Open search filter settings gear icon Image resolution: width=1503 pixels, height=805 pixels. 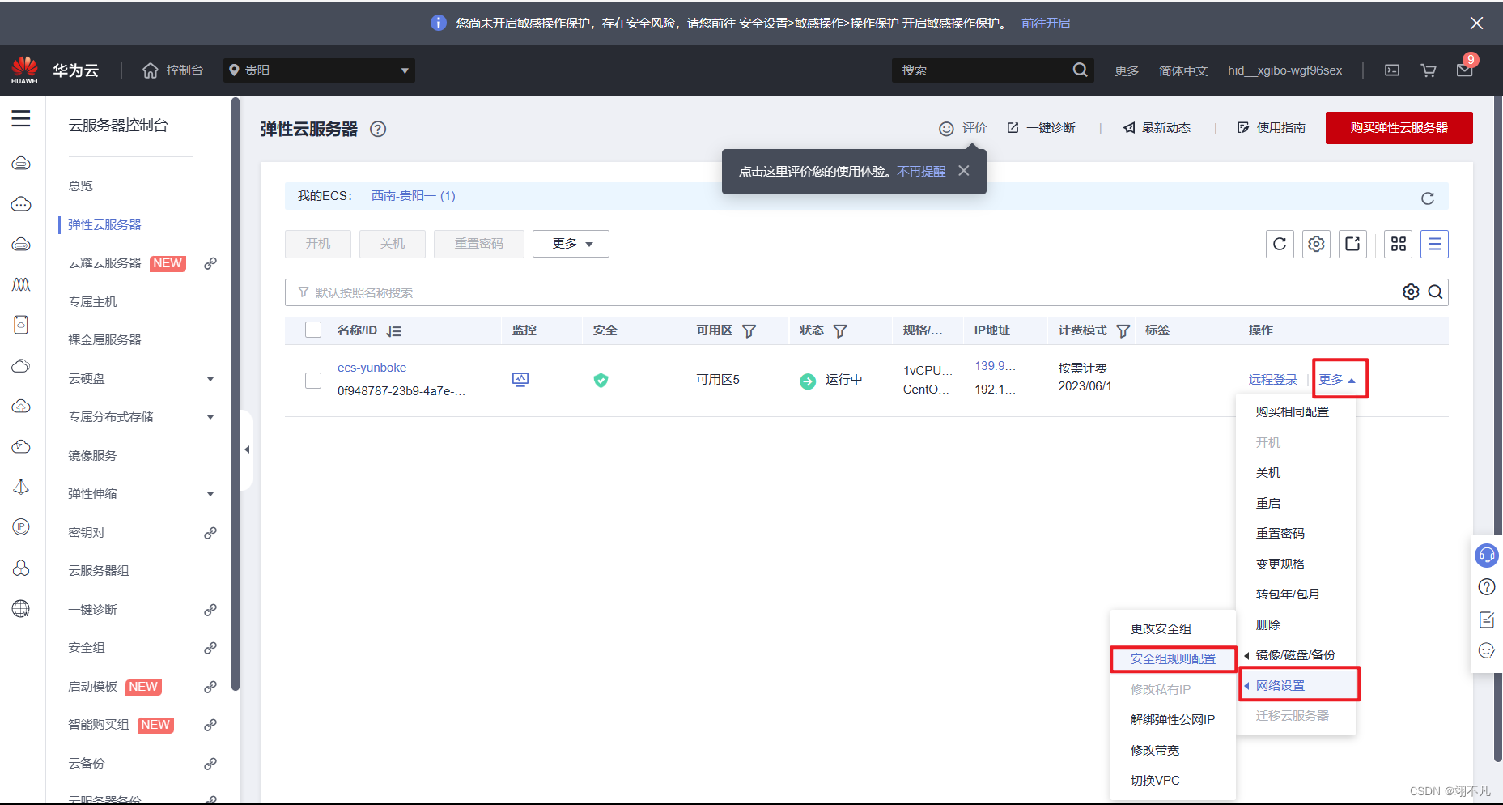pos(1411,292)
